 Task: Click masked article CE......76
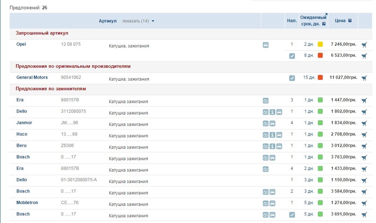click(70, 203)
